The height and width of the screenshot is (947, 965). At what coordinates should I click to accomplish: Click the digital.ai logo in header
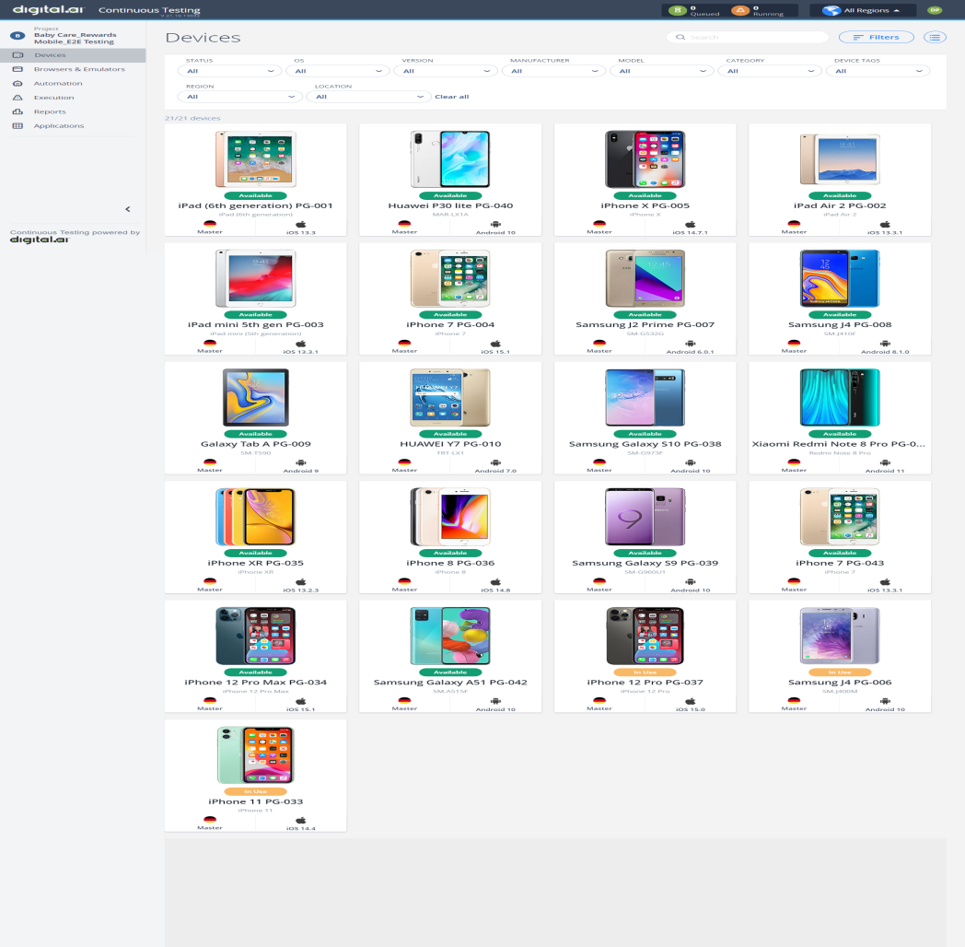(x=49, y=10)
